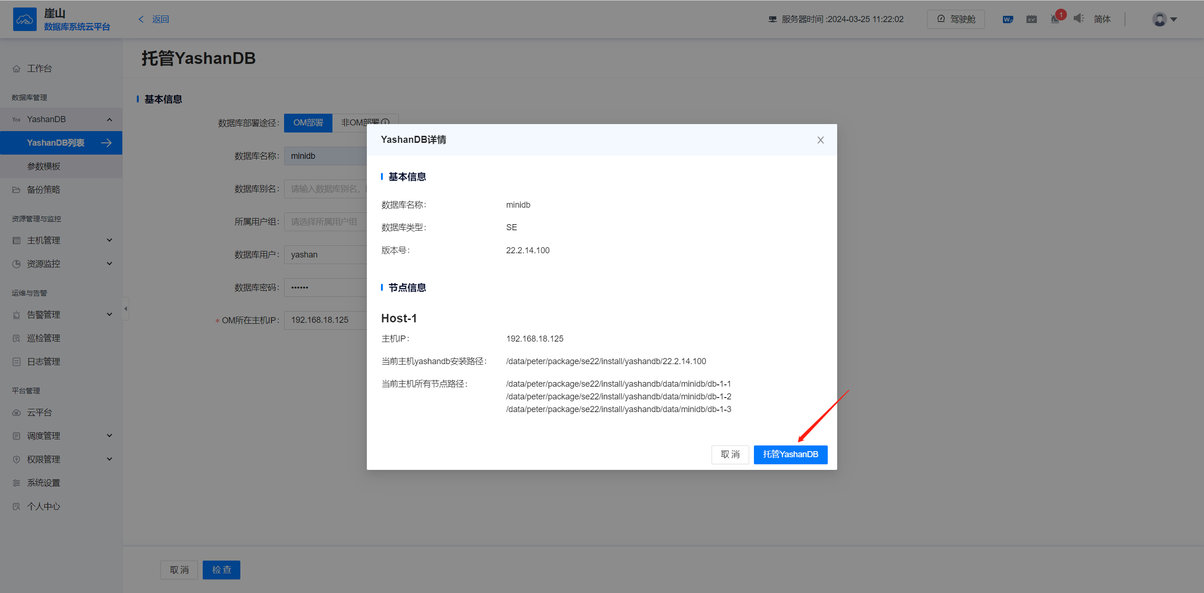The height and width of the screenshot is (593, 1204).
Task: Collapse sidebar using the handle arrow
Action: 126,309
